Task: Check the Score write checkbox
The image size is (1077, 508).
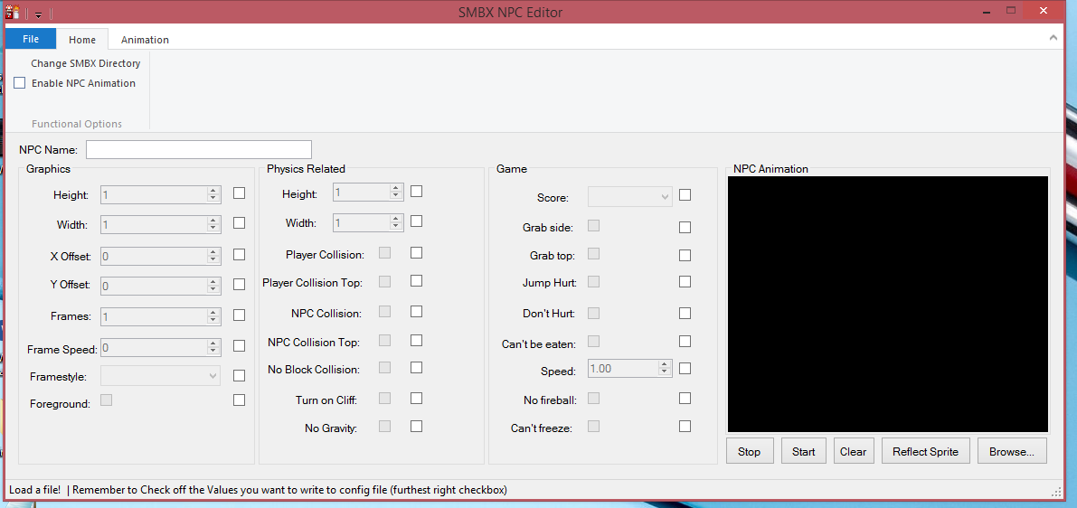Action: 685,195
